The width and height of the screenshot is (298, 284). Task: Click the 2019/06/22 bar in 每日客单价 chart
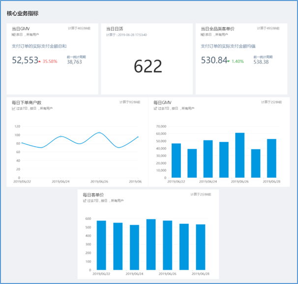coord(101,245)
